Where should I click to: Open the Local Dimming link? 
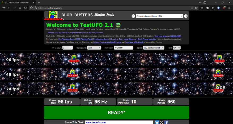pyautogui.click(x=130, y=39)
